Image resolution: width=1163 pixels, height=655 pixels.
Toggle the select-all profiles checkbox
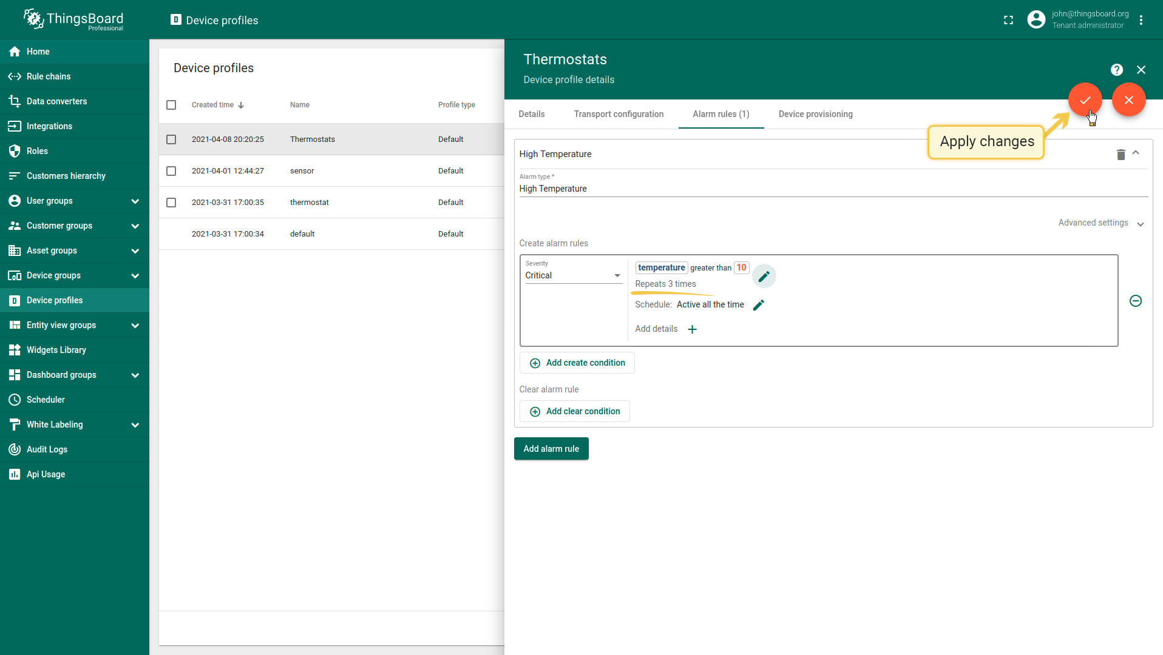171,105
